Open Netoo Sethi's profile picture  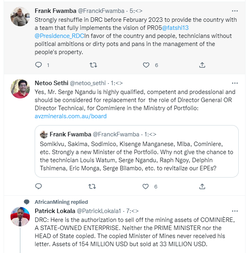20,89
